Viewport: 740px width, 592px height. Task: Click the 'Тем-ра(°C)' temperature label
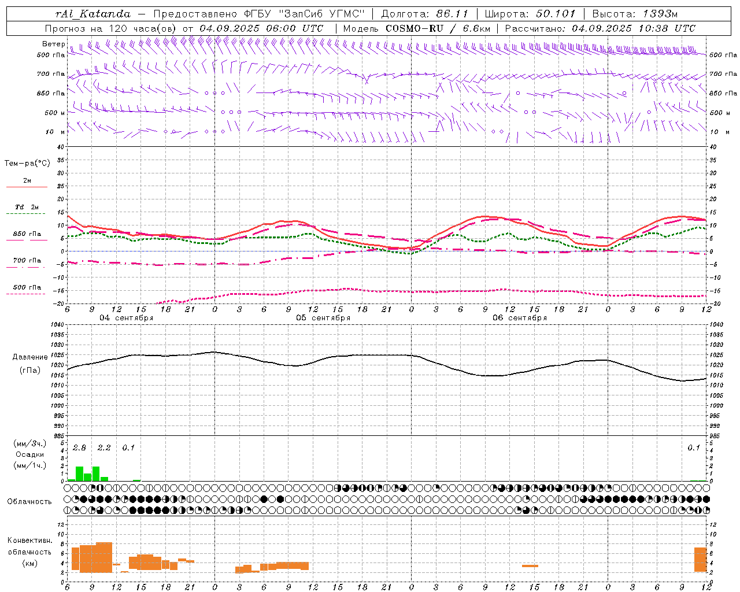(x=27, y=164)
